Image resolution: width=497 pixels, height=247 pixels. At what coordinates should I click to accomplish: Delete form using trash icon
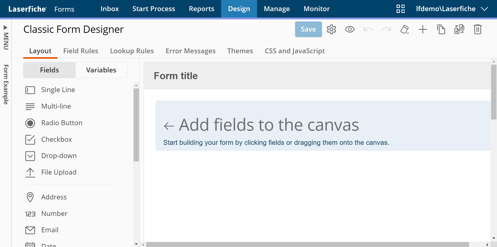tap(478, 29)
